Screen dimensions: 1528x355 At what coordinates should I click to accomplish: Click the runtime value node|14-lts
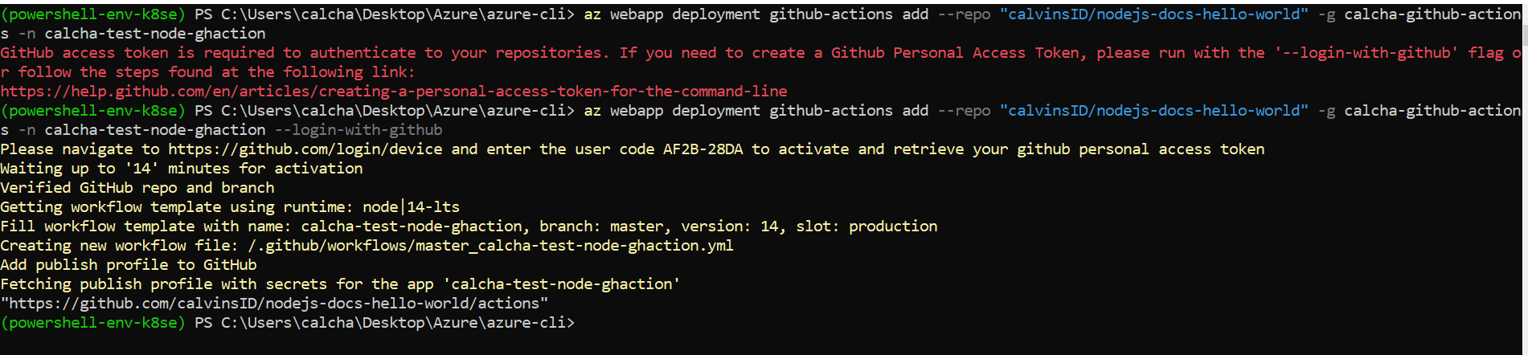412,207
